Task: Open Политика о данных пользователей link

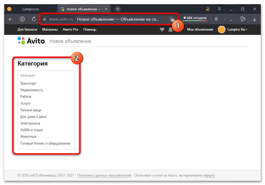Action: click(x=104, y=175)
